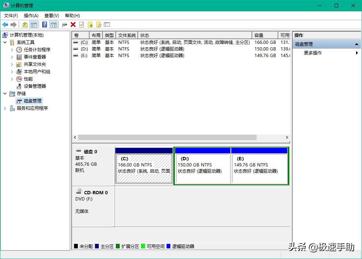
Task: Open the 查看 menu
Action: click(51, 16)
